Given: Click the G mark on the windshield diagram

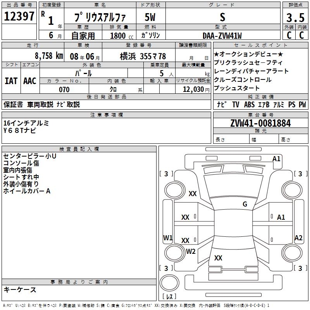Looking at the screenshot, I should pyautogui.click(x=245, y=204).
